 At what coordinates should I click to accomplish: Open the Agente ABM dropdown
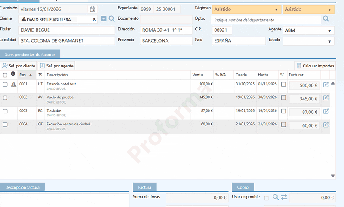tap(308, 30)
